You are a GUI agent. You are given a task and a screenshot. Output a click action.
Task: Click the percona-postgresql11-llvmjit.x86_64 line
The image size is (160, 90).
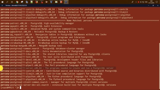point(52,74)
